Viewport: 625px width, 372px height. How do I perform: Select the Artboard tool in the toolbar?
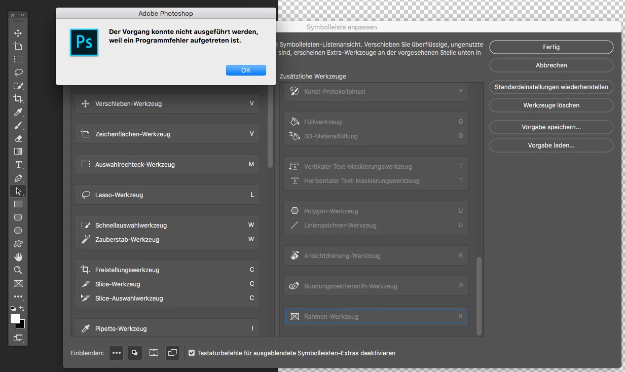pyautogui.click(x=18, y=46)
